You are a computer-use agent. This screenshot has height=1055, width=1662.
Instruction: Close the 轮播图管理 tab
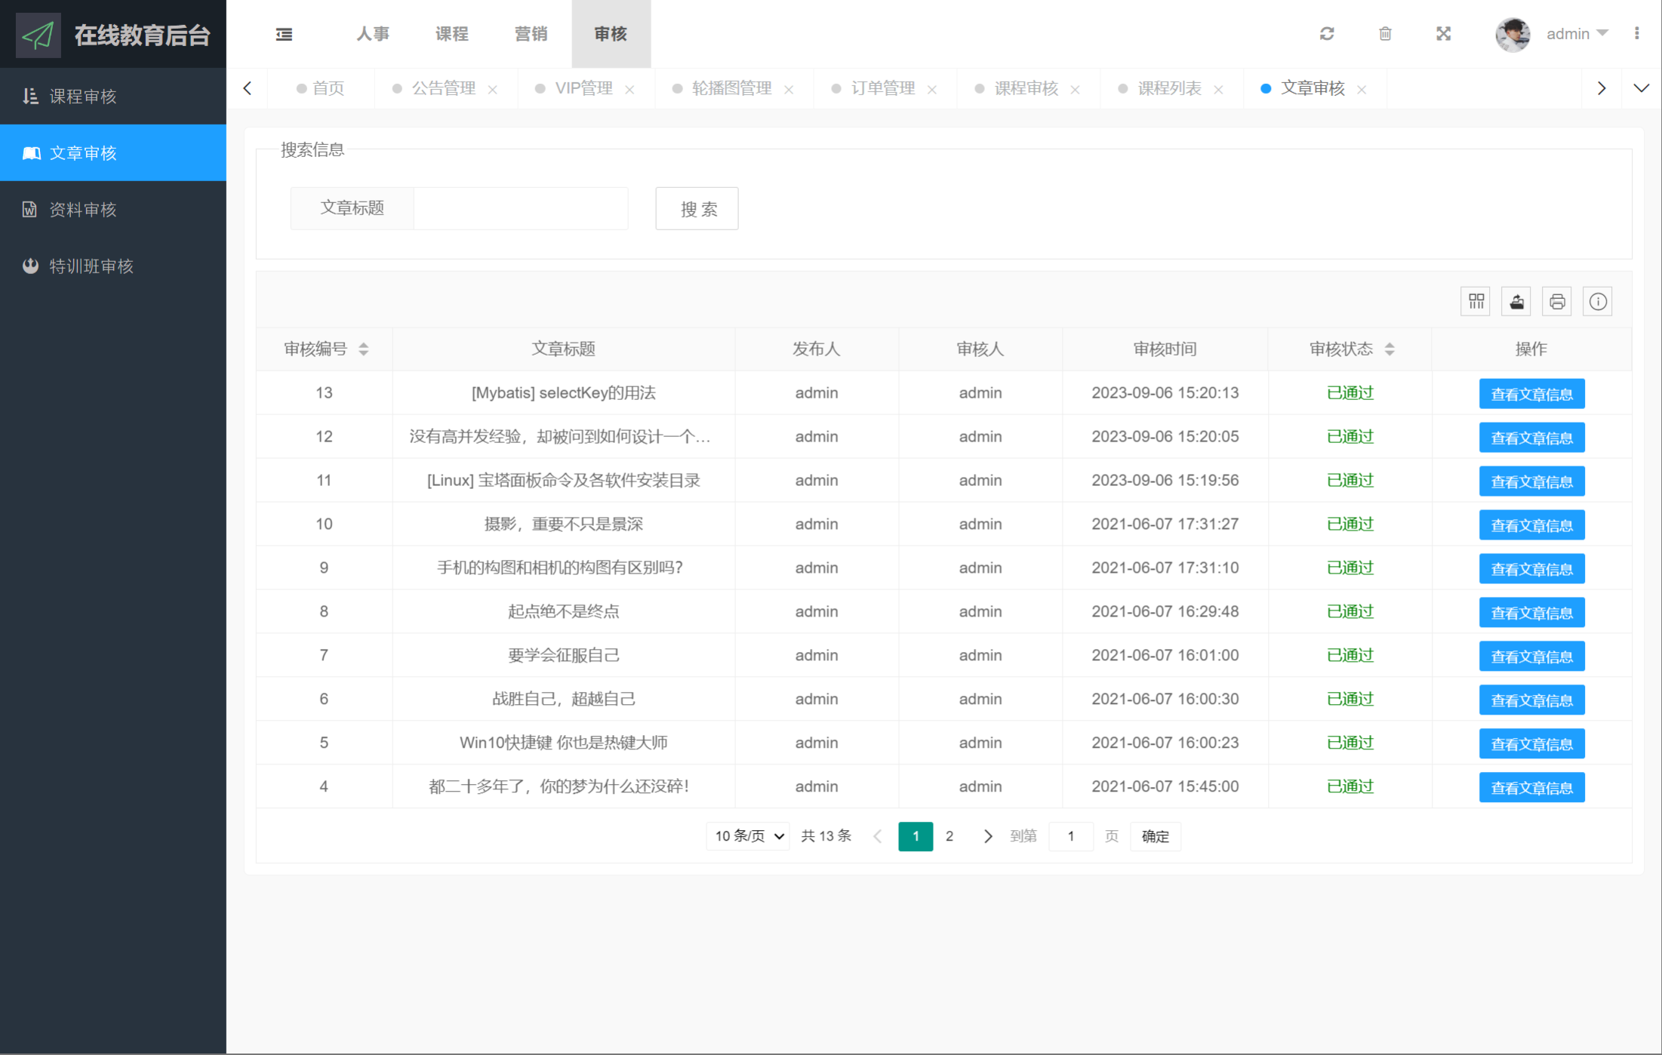click(x=789, y=89)
